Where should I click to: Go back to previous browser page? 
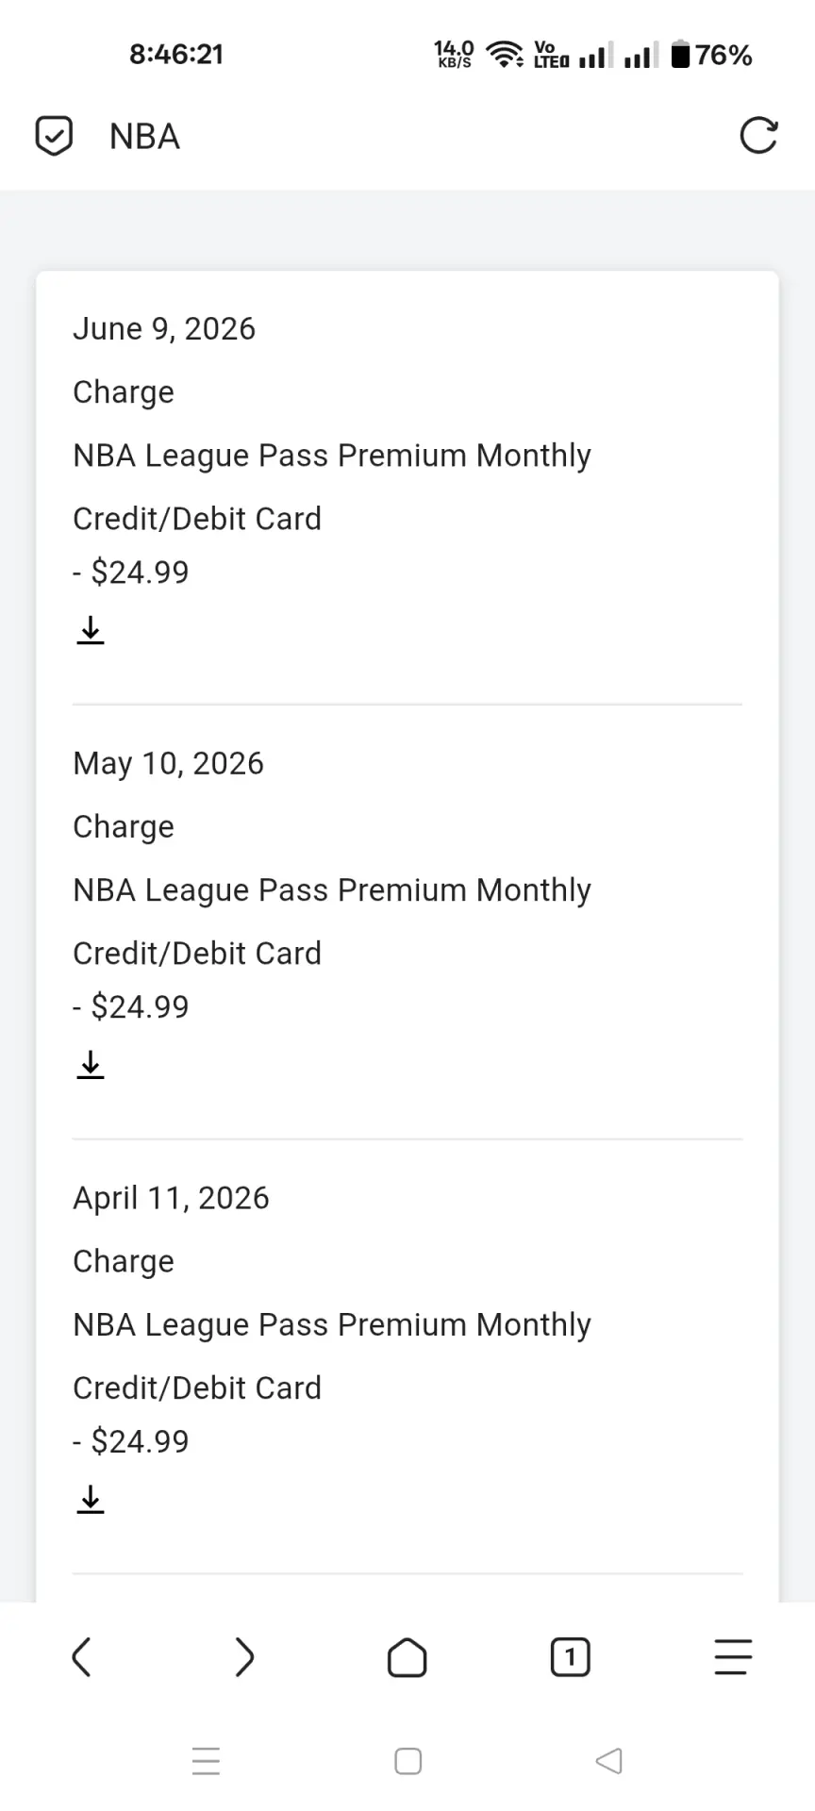pyautogui.click(x=82, y=1657)
